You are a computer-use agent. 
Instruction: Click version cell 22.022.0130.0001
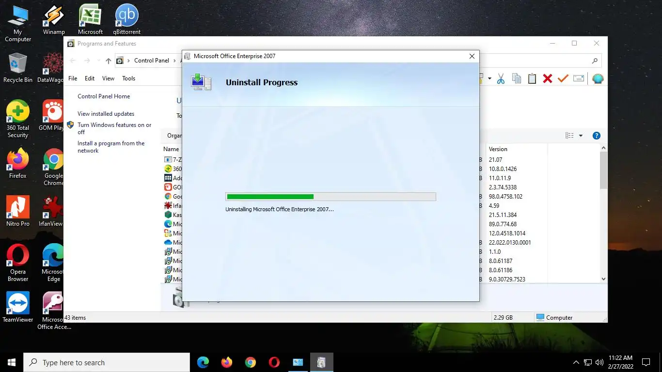510,243
